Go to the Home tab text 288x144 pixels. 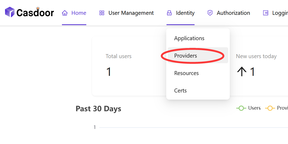pos(79,13)
